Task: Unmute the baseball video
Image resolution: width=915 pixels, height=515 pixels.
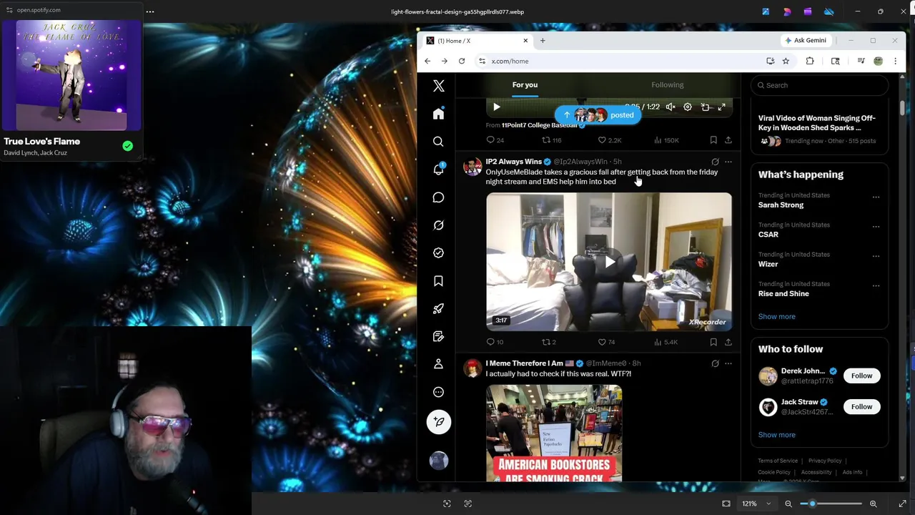Action: click(x=671, y=107)
